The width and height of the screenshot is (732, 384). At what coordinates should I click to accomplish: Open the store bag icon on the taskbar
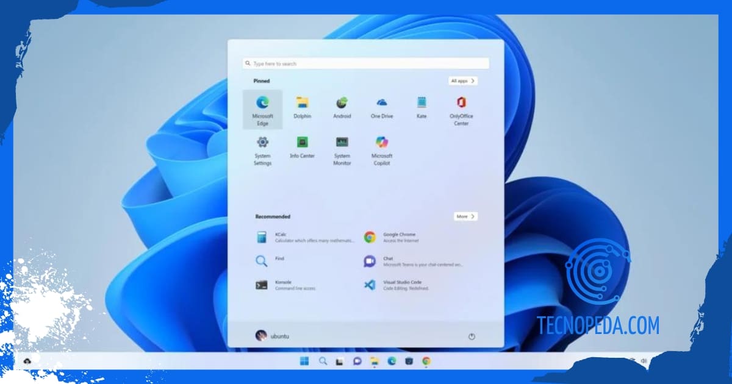click(409, 361)
